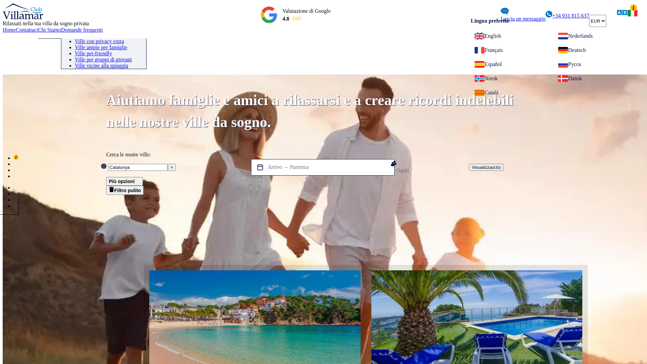Select Dansk via the Danish flag
647x364 pixels.
tap(563, 79)
